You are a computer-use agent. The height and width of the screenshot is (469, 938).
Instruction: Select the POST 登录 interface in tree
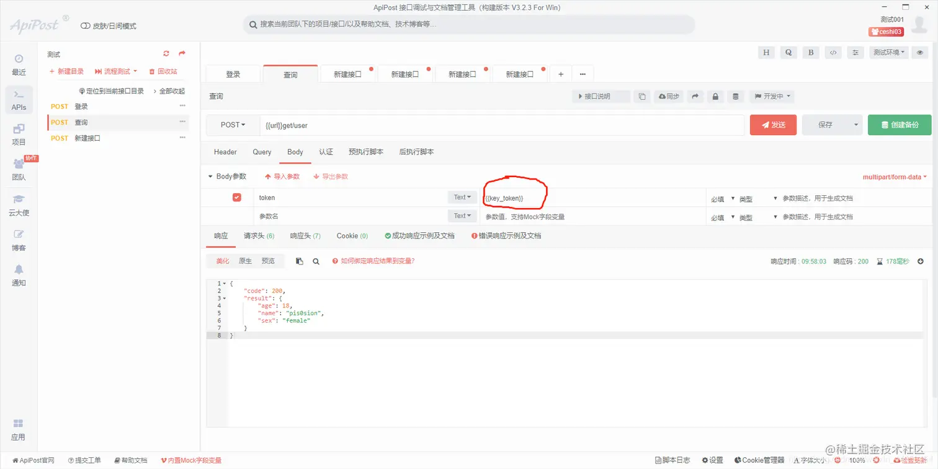click(x=118, y=107)
